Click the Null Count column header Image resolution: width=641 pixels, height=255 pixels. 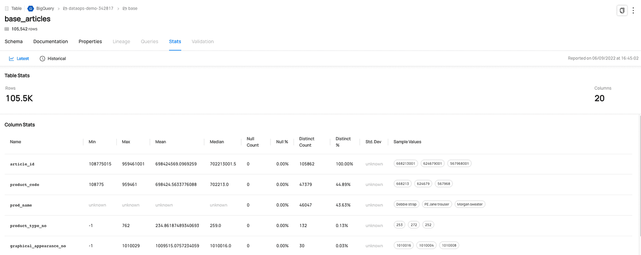click(253, 142)
